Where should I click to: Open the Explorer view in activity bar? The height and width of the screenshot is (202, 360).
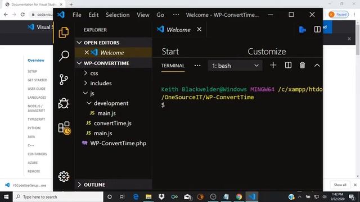tap(64, 33)
